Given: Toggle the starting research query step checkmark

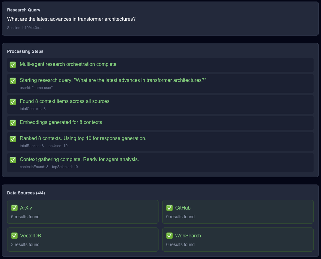Looking at the screenshot, I should pyautogui.click(x=13, y=81).
